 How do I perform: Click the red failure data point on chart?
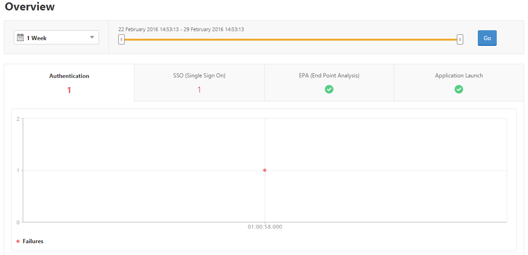coord(265,170)
